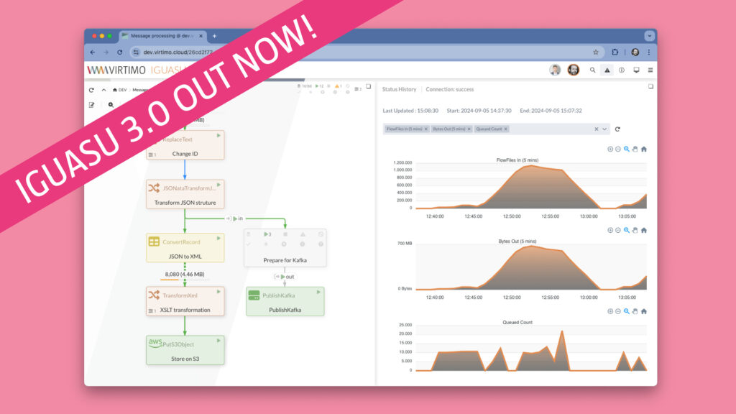This screenshot has height=414, width=736.
Task: Open the bearded user avatar with orange ring
Action: click(x=573, y=70)
